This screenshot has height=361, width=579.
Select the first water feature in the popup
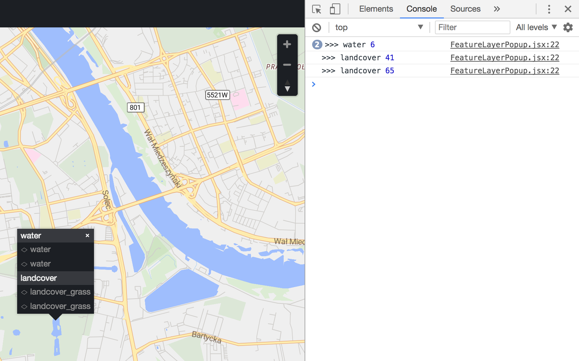[40, 249]
